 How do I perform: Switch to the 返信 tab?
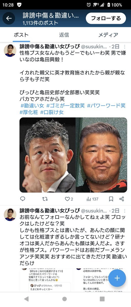[x=64, y=35]
